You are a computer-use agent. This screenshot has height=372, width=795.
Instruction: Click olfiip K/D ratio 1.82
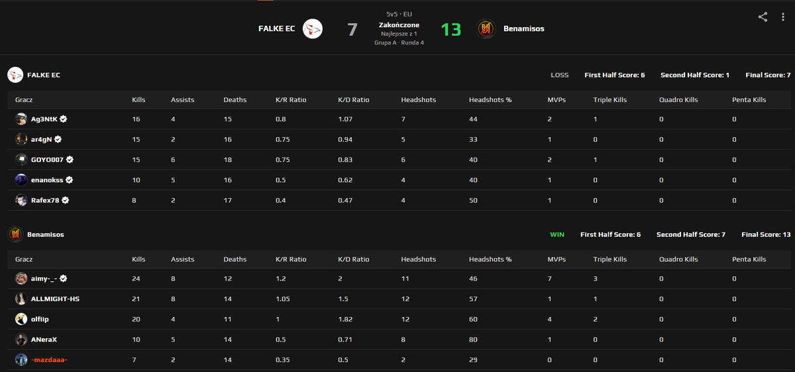coord(345,319)
